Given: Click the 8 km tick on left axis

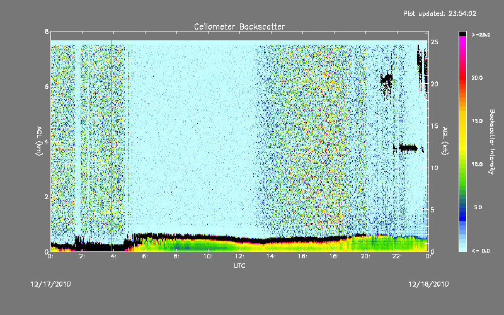Looking at the screenshot, I should [47, 31].
